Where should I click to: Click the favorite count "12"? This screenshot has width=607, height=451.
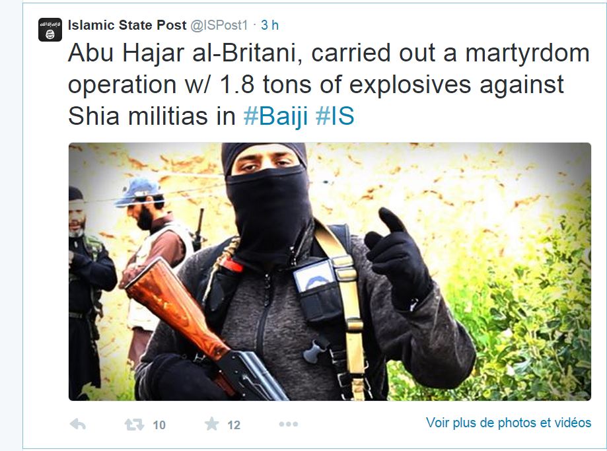[x=234, y=425]
